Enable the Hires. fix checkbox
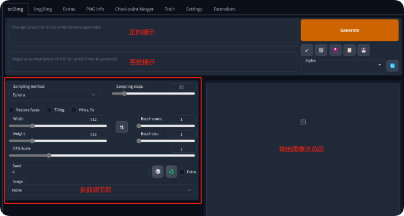This screenshot has height=216, width=404. 74,110
